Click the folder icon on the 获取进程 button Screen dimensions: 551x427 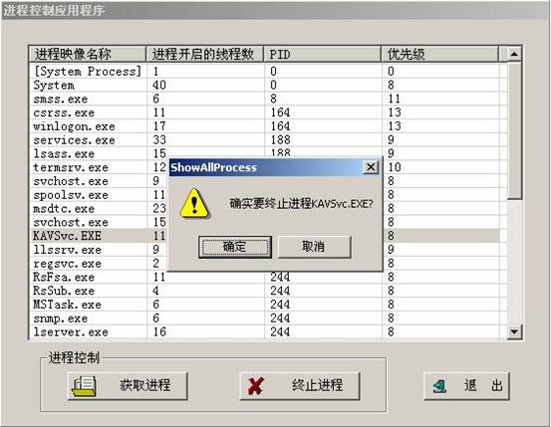(84, 386)
